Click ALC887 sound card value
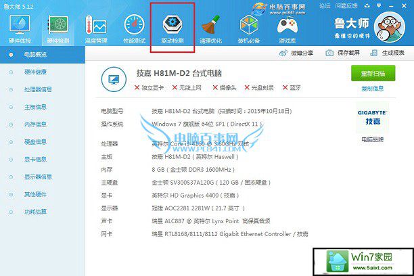Image resolution: width=414 pixels, height=276 pixels. tap(210, 221)
